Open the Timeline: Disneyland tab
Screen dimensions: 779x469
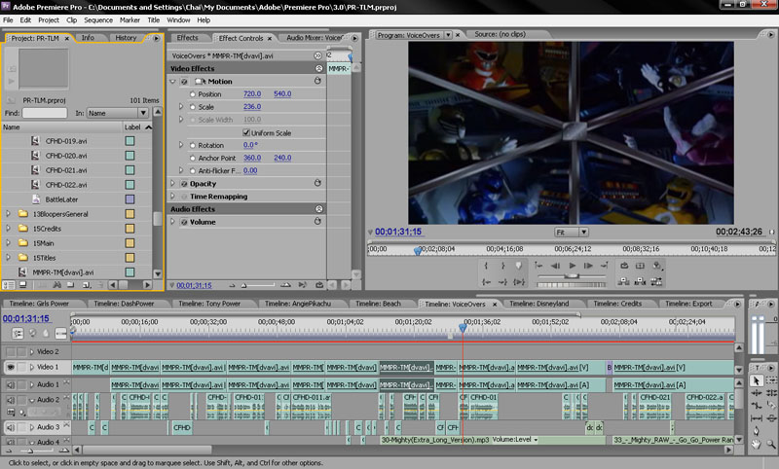tap(539, 304)
